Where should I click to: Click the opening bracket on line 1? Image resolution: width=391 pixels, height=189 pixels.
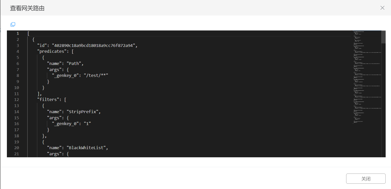pyautogui.click(x=29, y=33)
